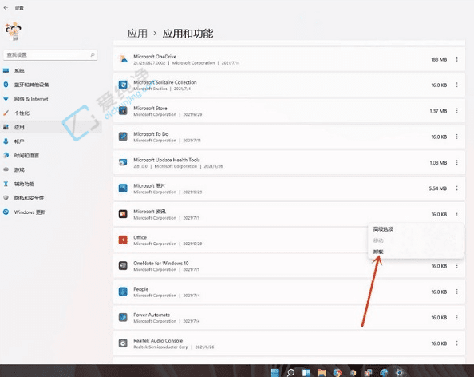This screenshot has height=377, width=474.
Task: Open three-dot menu for Microsoft OneDrive
Action: 456,59
